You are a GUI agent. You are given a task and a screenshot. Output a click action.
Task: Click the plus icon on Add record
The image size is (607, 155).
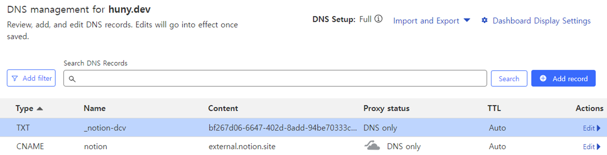pyautogui.click(x=543, y=78)
